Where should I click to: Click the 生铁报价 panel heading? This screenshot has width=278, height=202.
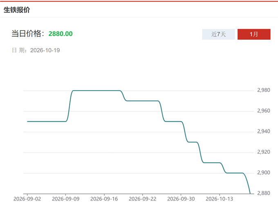click(17, 10)
